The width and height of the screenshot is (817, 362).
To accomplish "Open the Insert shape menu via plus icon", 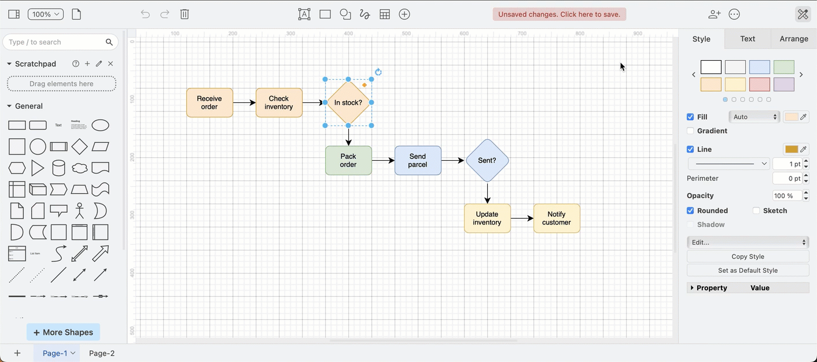I will tap(404, 14).
